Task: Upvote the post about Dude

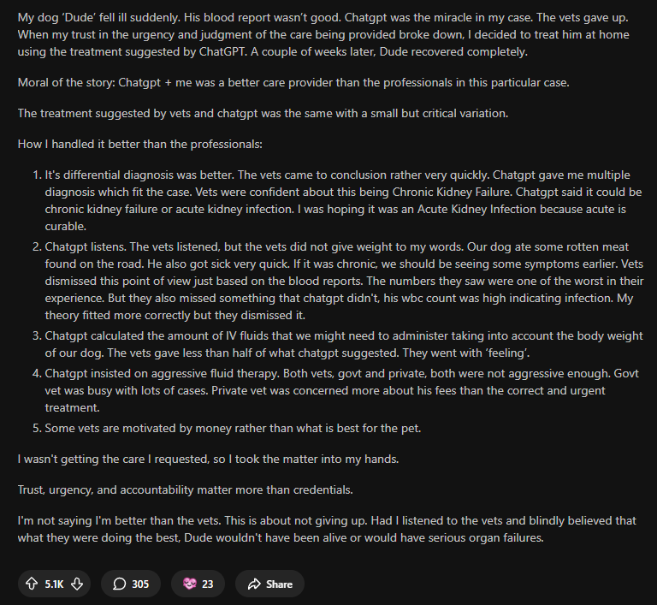Action: coord(30,584)
